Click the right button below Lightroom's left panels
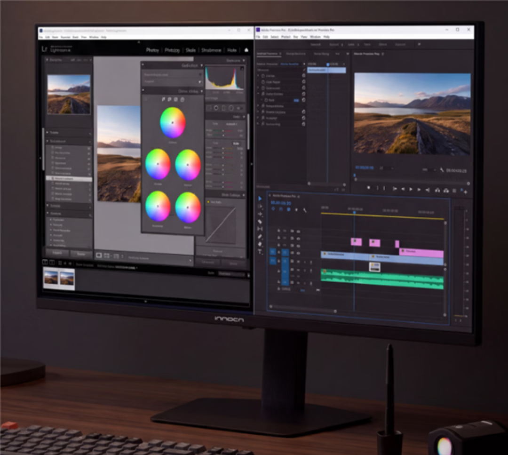508x455 pixels. [81, 254]
